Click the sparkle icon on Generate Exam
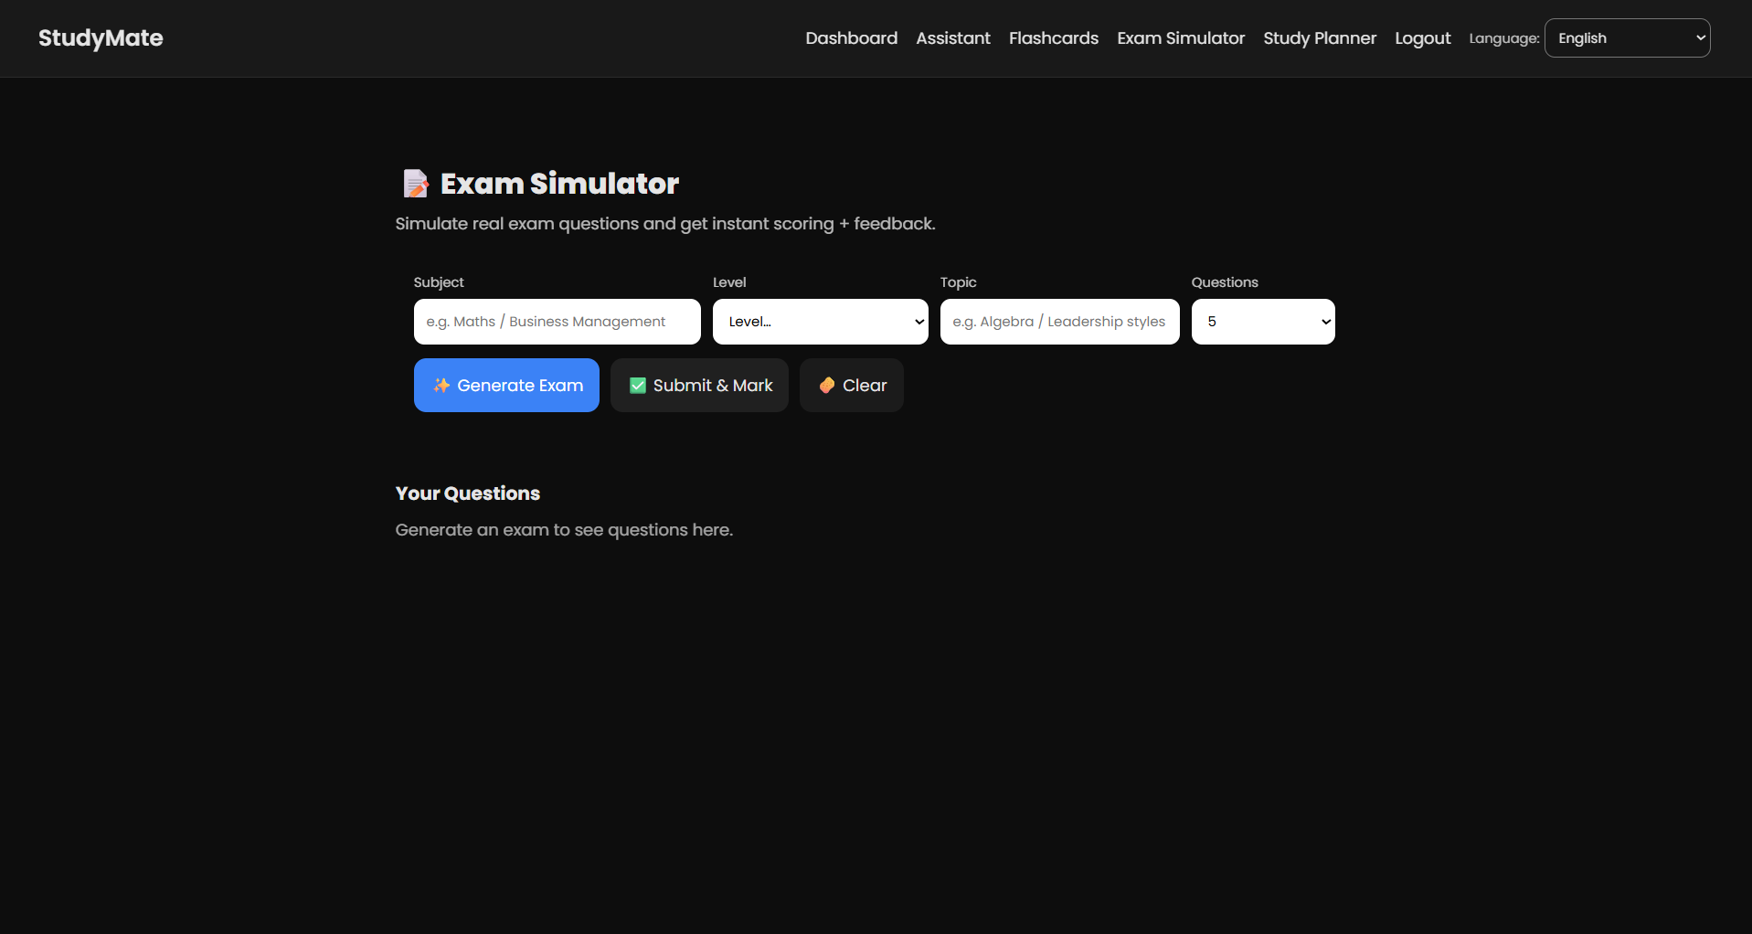Screen dimensions: 1752x934 pyautogui.click(x=441, y=385)
